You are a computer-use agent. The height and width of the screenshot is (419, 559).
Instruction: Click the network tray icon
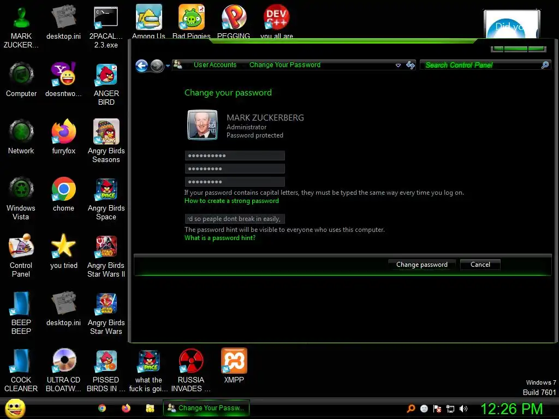tap(450, 409)
